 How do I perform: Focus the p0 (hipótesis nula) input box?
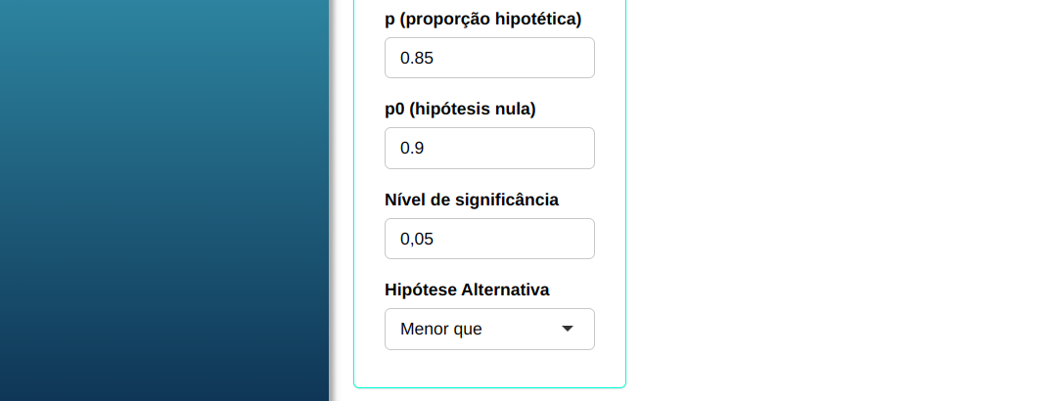point(489,148)
